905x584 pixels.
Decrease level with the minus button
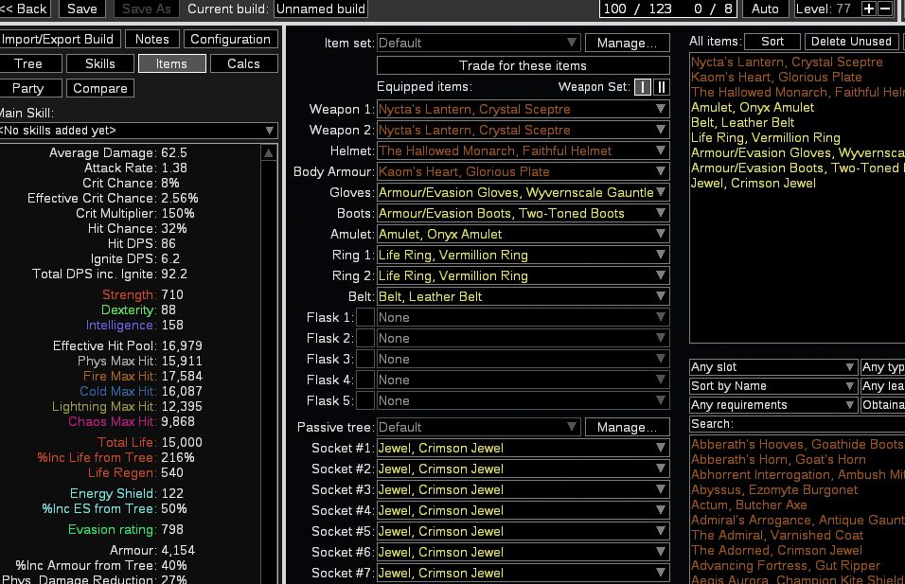pos(885,9)
